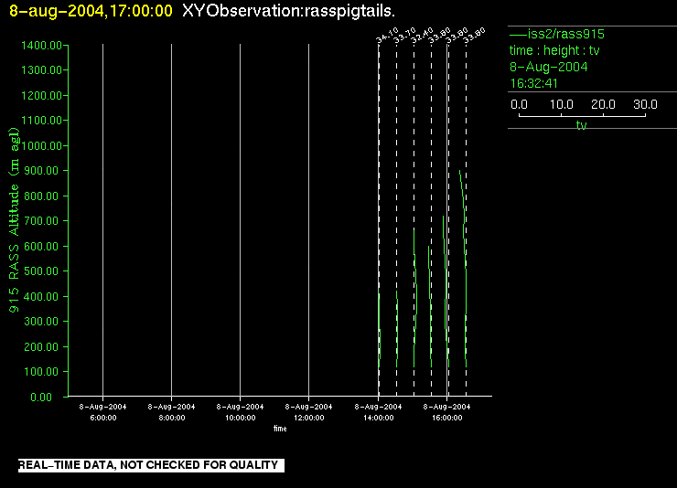677x488 pixels.
Task: Click the profile label 34.10
Action: (387, 36)
